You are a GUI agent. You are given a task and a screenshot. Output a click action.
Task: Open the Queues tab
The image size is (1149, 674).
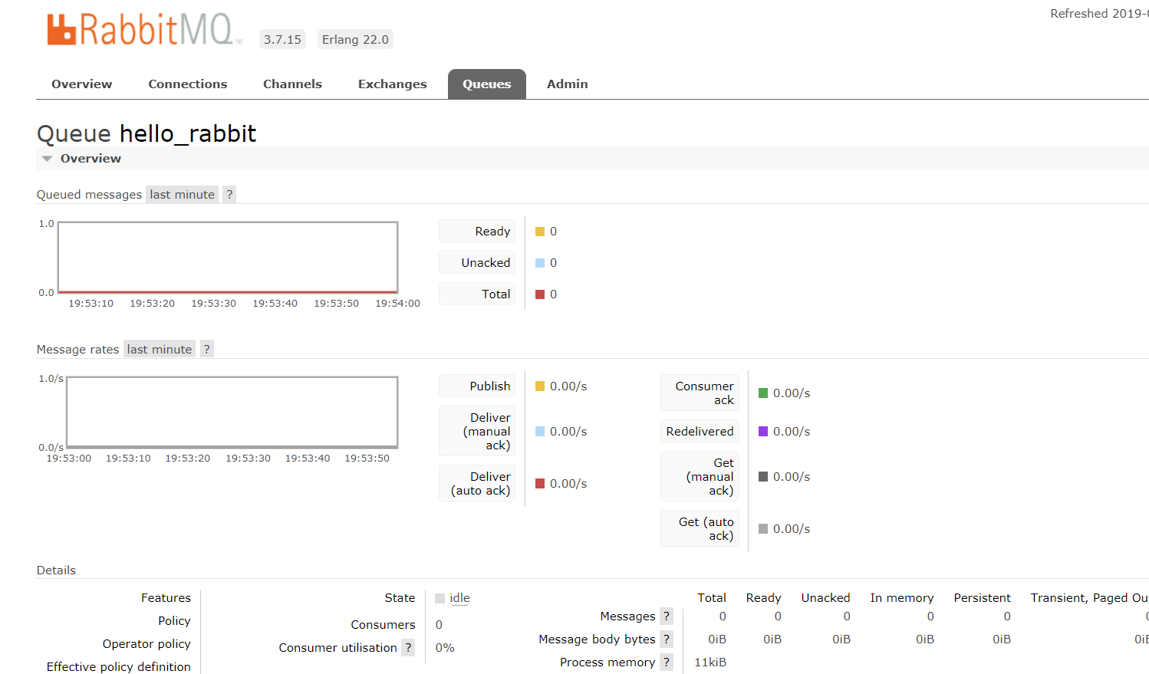[x=487, y=84]
